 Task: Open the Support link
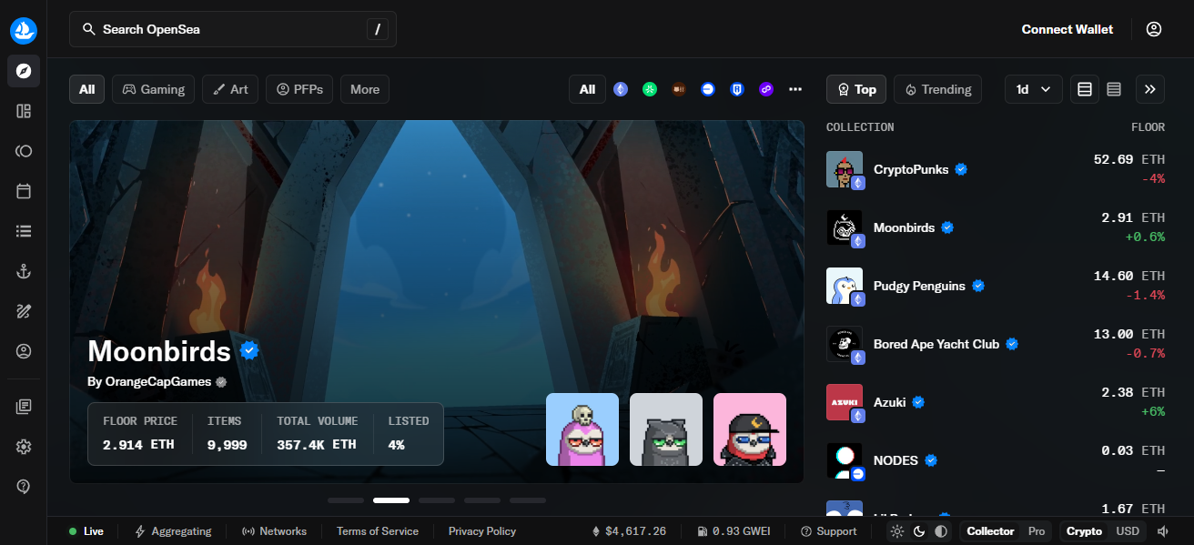(x=829, y=531)
